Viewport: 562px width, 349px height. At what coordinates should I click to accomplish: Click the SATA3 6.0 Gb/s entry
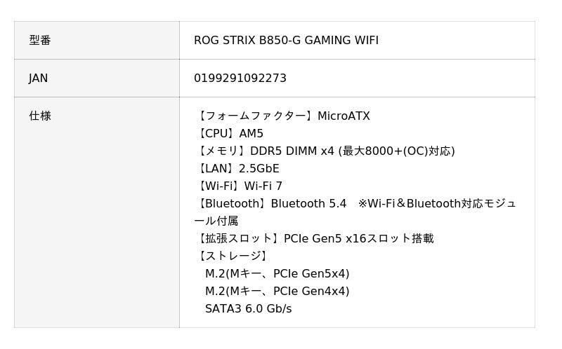[248, 309]
